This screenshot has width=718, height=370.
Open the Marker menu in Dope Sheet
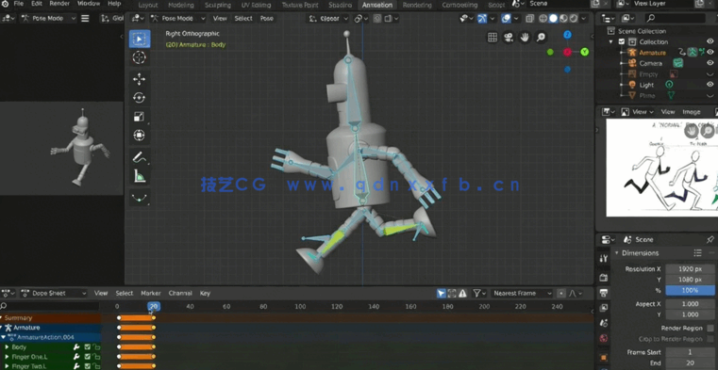151,293
